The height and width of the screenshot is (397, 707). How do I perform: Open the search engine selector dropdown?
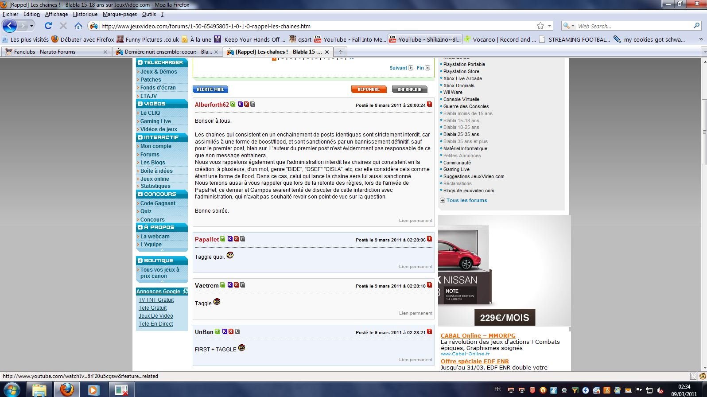568,26
